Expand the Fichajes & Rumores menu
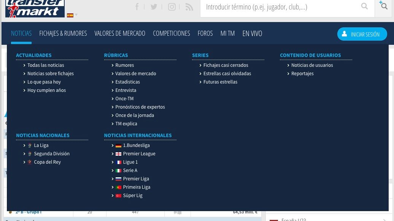This screenshot has height=221, width=394. tap(63, 33)
